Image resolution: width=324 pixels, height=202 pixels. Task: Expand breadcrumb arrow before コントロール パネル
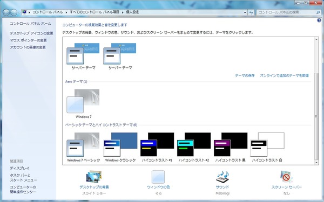click(29, 12)
